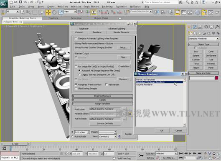Switch to the Display command panel

coord(211,27)
